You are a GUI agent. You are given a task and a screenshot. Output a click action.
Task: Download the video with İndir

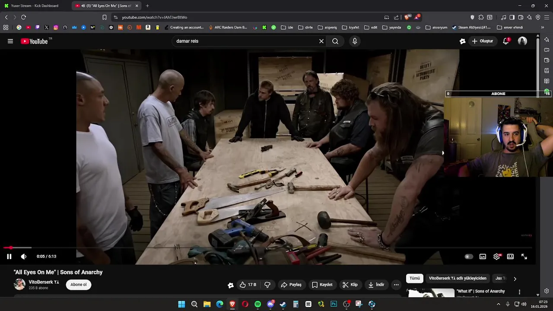coord(376,285)
